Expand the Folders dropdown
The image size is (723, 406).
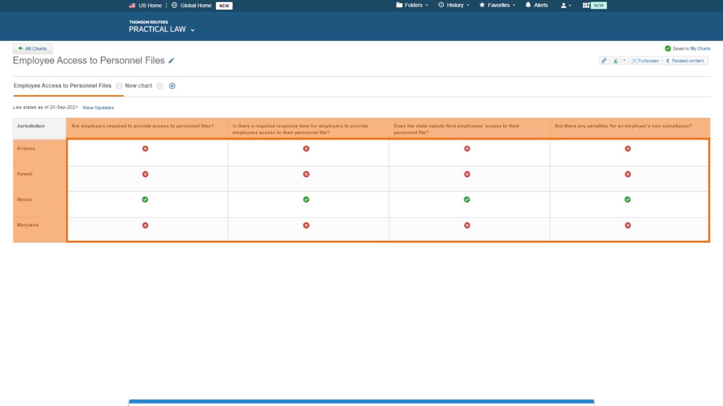tap(412, 5)
